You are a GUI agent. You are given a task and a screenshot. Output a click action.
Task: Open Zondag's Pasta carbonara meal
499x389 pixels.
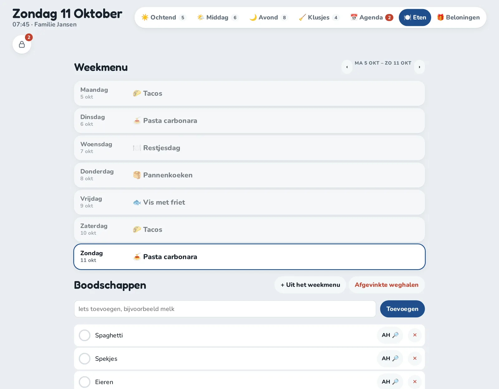pyautogui.click(x=249, y=257)
